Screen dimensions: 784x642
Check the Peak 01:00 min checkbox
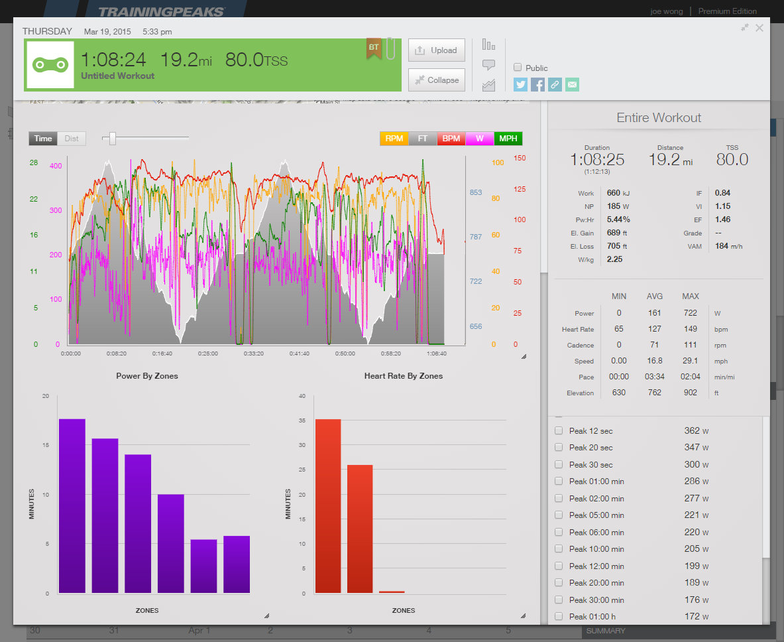[559, 481]
